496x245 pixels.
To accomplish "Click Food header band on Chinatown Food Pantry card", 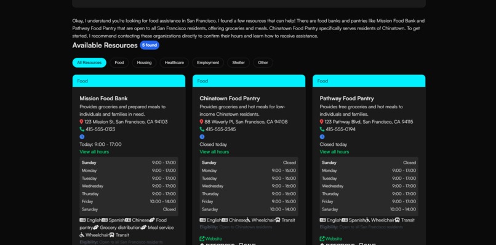I will click(249, 81).
